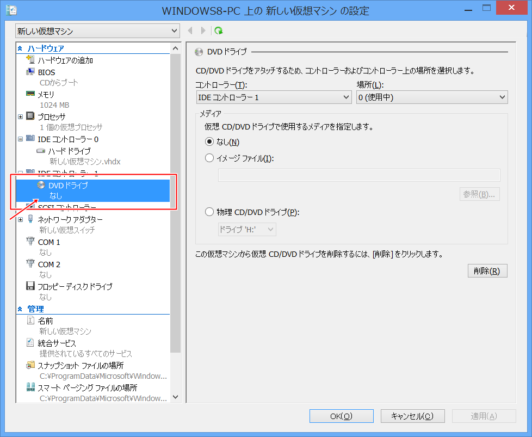Click the back navigation arrow icon

click(190, 31)
